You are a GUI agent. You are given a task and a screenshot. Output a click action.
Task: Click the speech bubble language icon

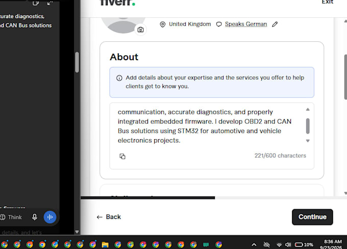tap(219, 24)
